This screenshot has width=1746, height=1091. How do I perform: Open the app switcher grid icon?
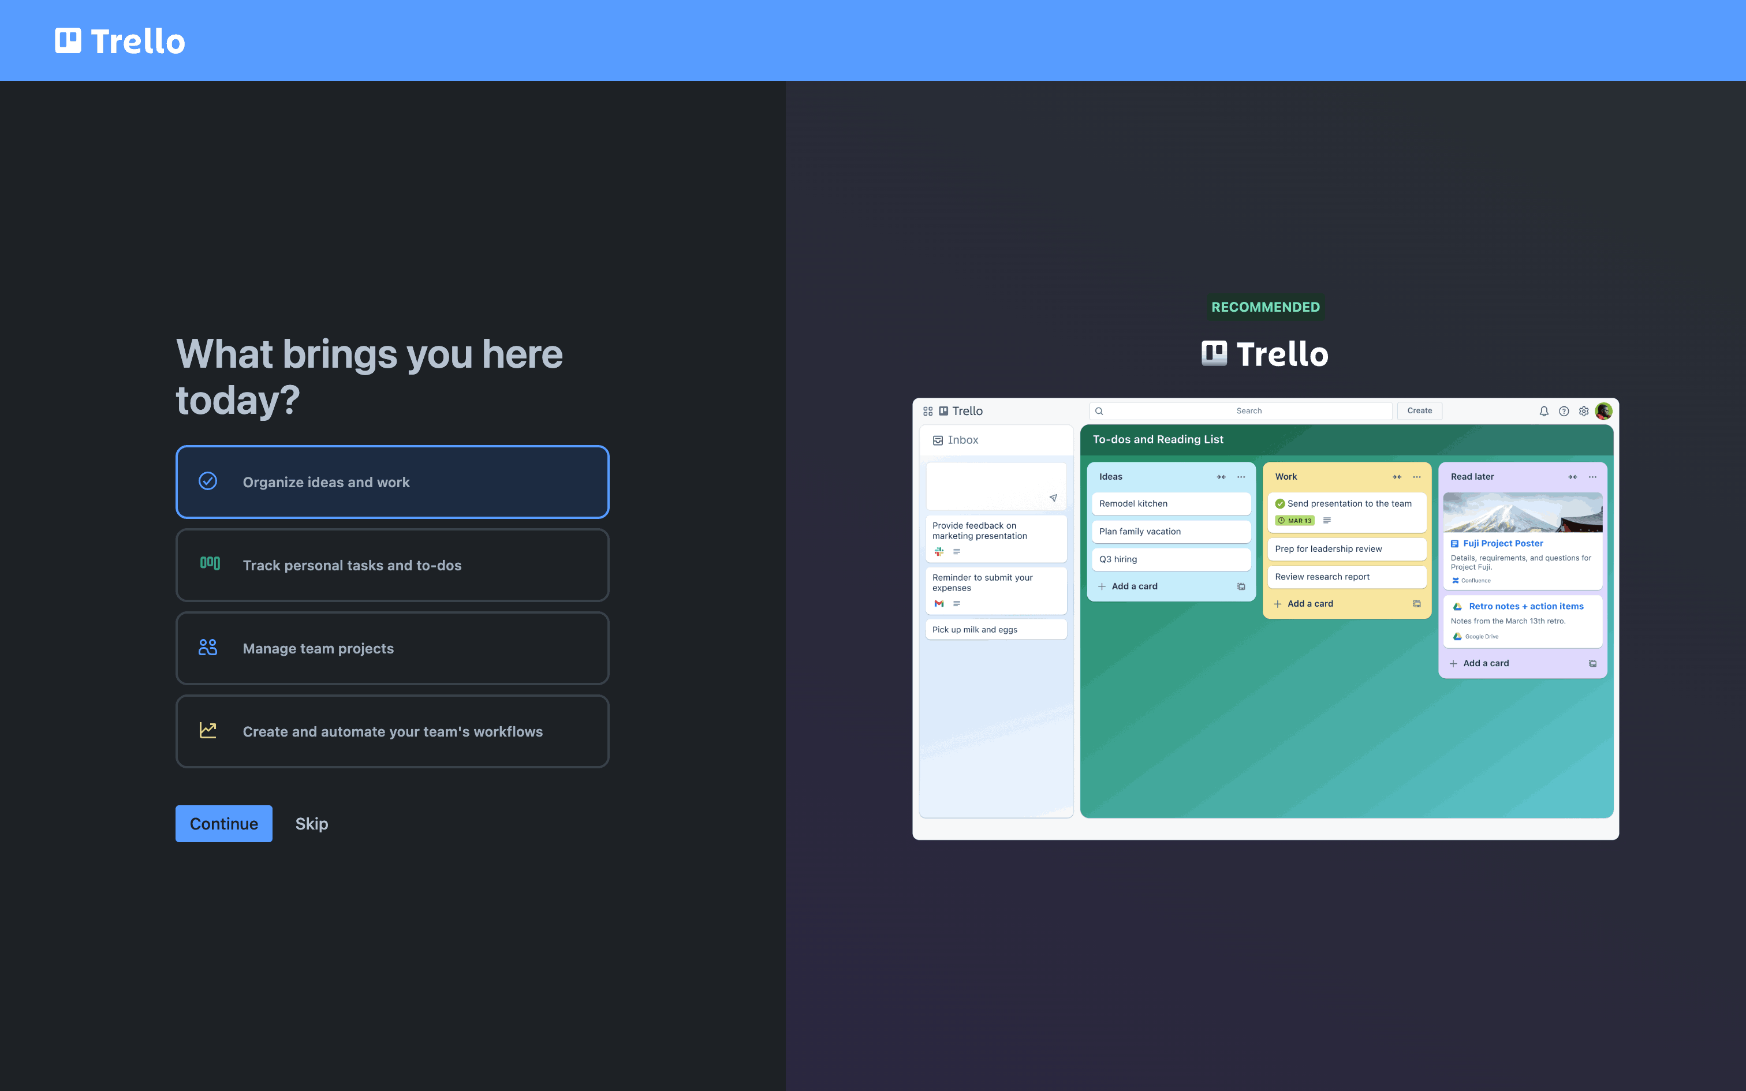pyautogui.click(x=928, y=411)
